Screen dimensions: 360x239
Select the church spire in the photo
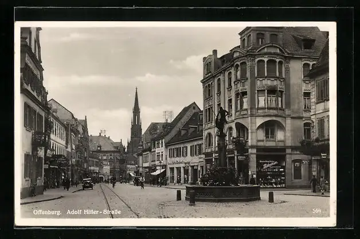pyautogui.click(x=136, y=119)
